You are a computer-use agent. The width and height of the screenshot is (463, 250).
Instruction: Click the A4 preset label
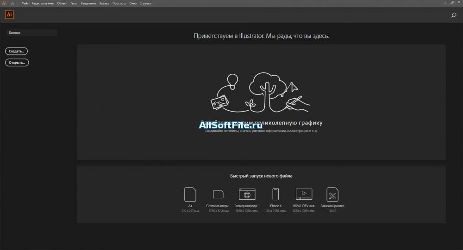(x=190, y=206)
